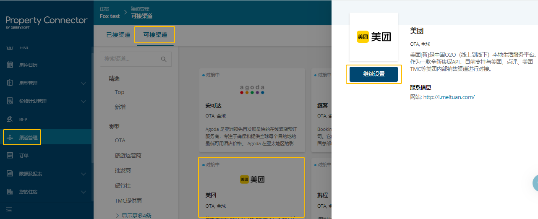Filter channels by 旅行社

[x=123, y=185]
